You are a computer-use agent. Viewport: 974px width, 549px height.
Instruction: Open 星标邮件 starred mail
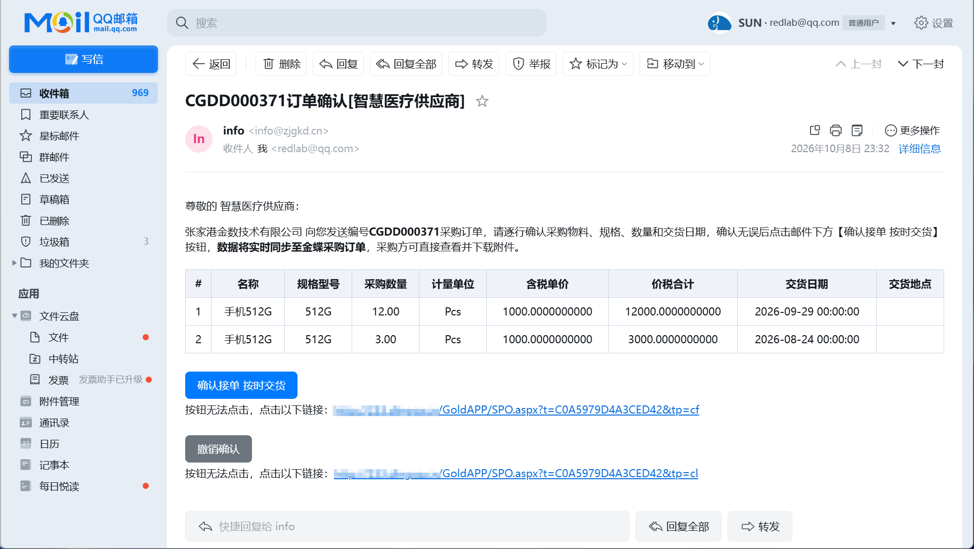click(x=83, y=136)
